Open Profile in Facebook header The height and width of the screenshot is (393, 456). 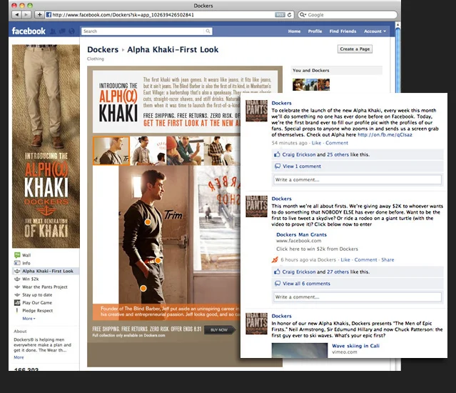point(315,31)
